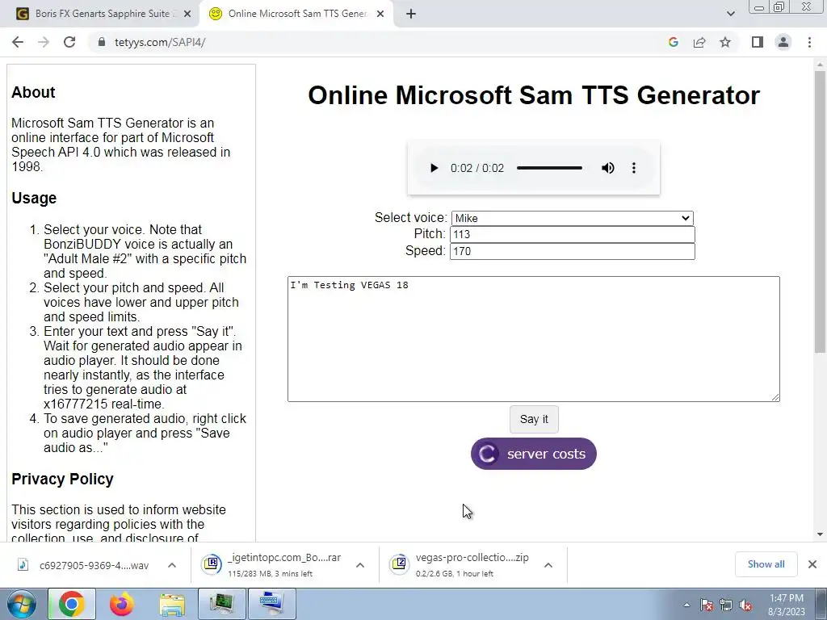Image resolution: width=827 pixels, height=620 pixels.
Task: Click taskbar clock showing 1:47 PM
Action: point(787,605)
